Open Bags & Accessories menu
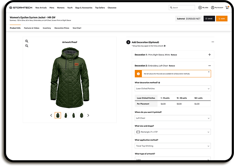 click(x=84, y=8)
